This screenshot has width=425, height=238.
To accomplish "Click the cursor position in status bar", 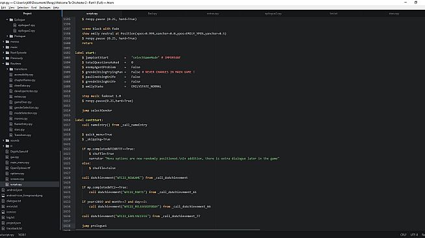I will 22,235.
